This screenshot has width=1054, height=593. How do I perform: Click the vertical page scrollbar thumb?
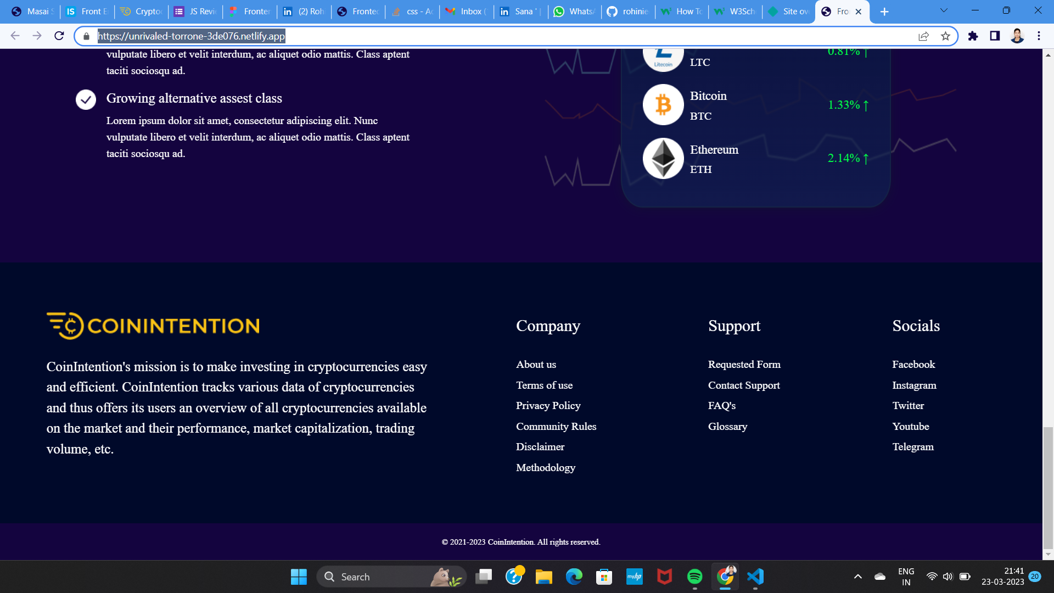1048,488
